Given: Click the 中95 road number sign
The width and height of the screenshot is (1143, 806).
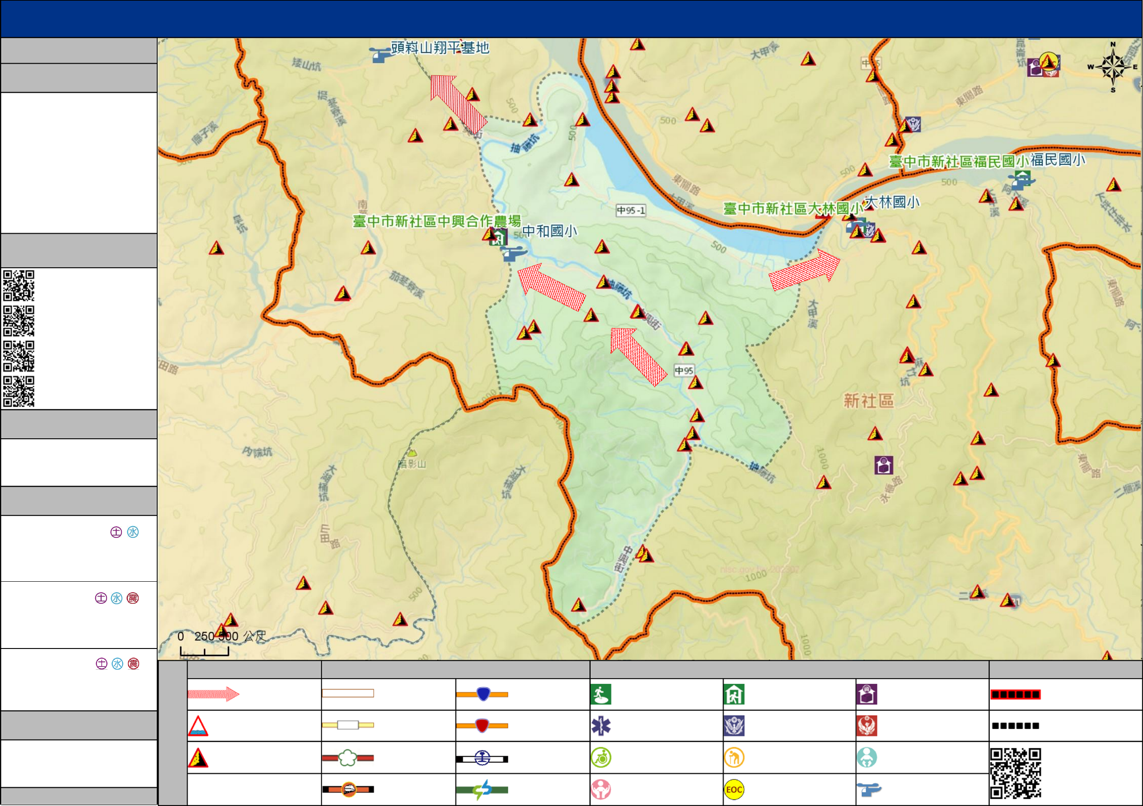Looking at the screenshot, I should pos(684,371).
